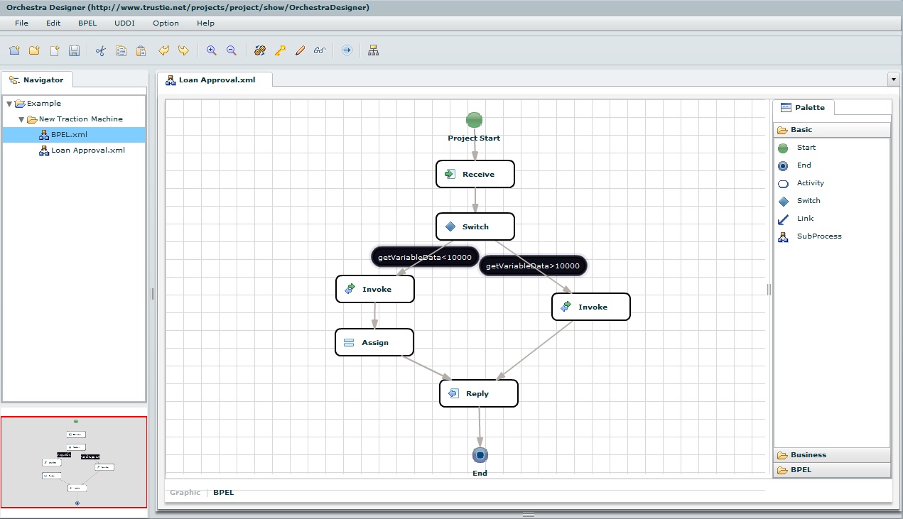This screenshot has width=903, height=519.
Task: Select the Paste icon
Action: coord(140,50)
